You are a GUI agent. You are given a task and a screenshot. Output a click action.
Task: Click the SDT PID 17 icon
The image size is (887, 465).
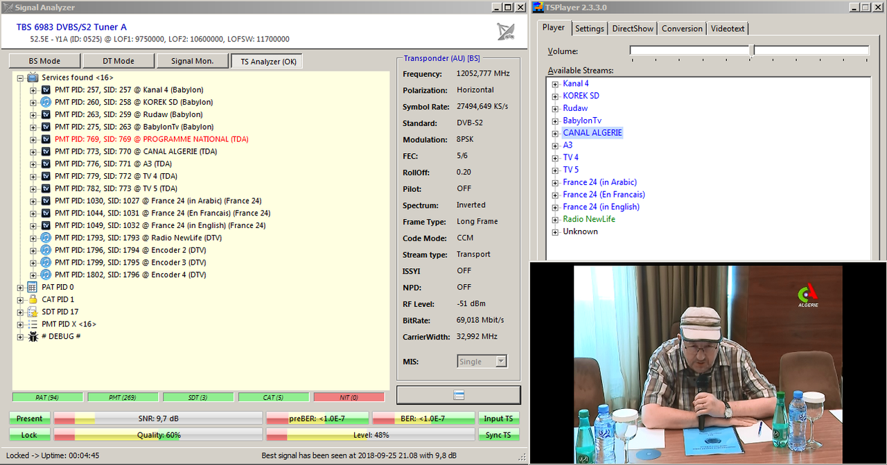point(33,312)
